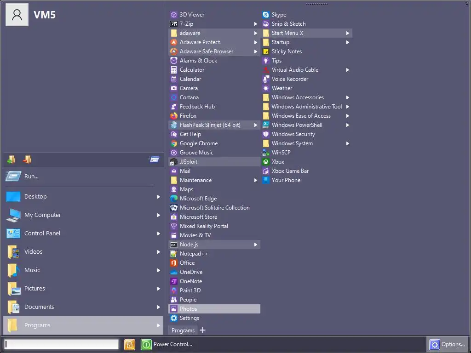Click the top drag grip handle

316,4
